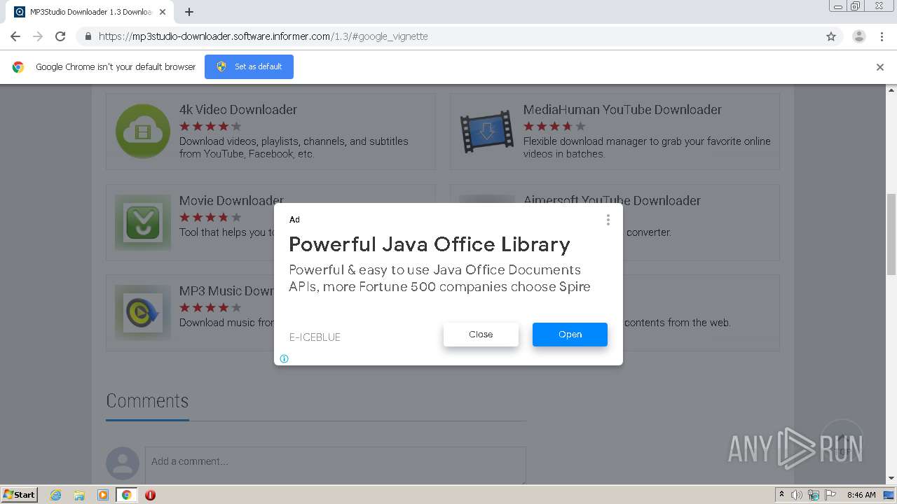Click the MP3 Music Downloader icon
The image size is (897, 504).
coord(143,312)
